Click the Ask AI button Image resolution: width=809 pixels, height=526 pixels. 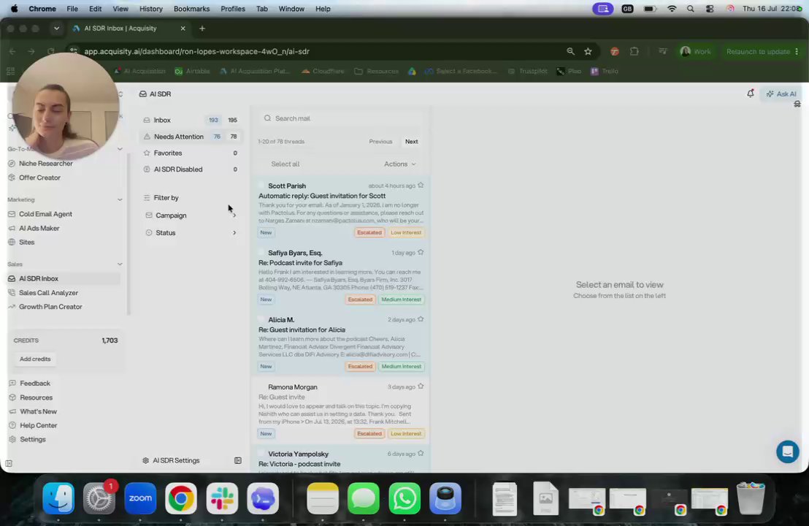click(x=781, y=94)
